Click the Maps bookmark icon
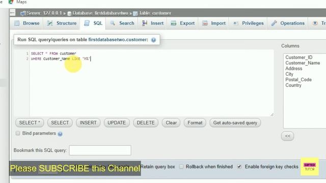 (11, 2)
